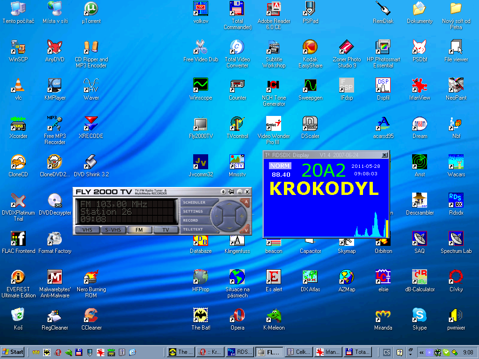The height and width of the screenshot is (359, 479).
Task: Open Settings in Fly 2000 TV
Action: tap(196, 211)
